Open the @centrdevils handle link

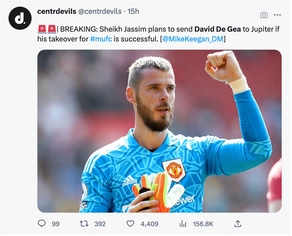[x=100, y=11]
